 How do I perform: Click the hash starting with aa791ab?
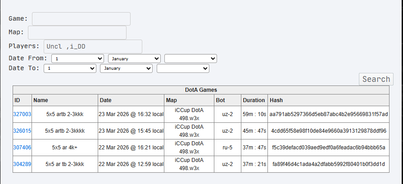pyautogui.click(x=328, y=114)
